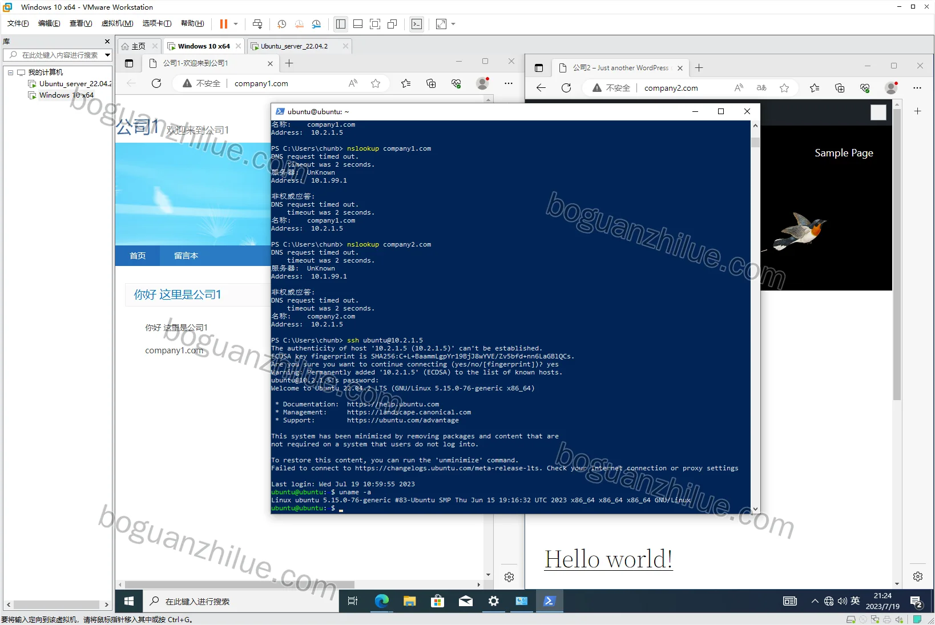
Task: Open the 虚拟机(M) menu
Action: click(x=117, y=23)
